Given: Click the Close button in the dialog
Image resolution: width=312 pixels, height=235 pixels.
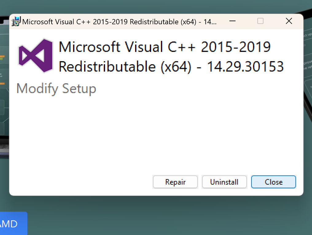Looking at the screenshot, I should (273, 182).
